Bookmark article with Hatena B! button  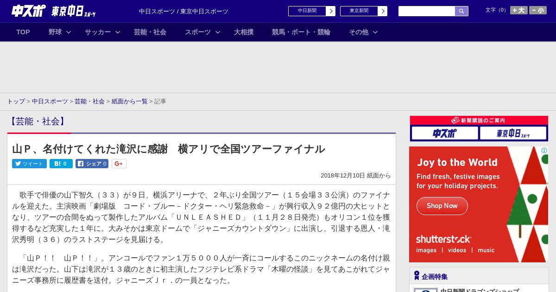(x=61, y=164)
